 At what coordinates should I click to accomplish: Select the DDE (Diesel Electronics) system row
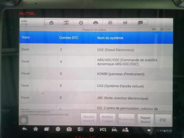pyautogui.click(x=115, y=50)
